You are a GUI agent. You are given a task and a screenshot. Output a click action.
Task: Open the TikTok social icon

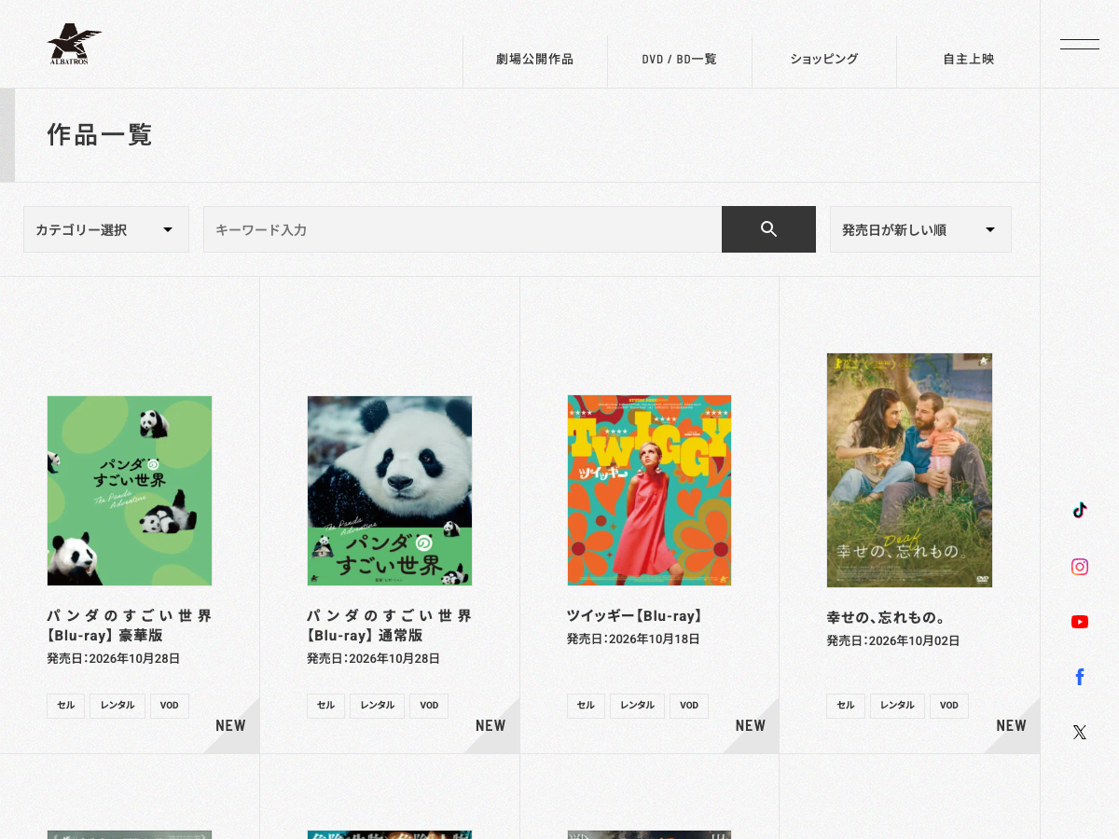click(x=1080, y=510)
